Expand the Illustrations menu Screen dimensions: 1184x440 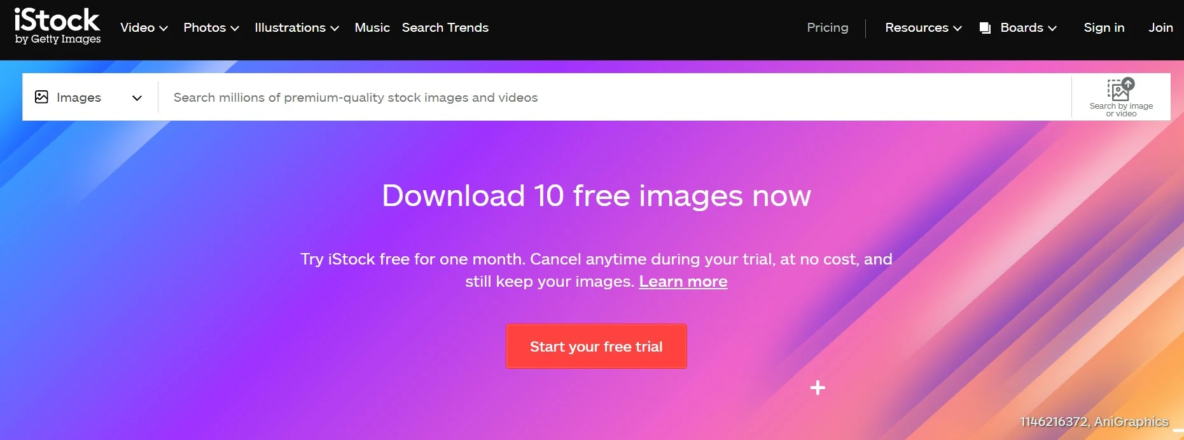tap(296, 28)
